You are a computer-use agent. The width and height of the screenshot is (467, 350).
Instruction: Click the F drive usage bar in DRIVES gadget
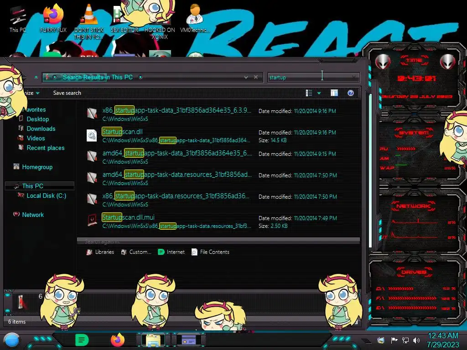pyautogui.click(x=412, y=298)
